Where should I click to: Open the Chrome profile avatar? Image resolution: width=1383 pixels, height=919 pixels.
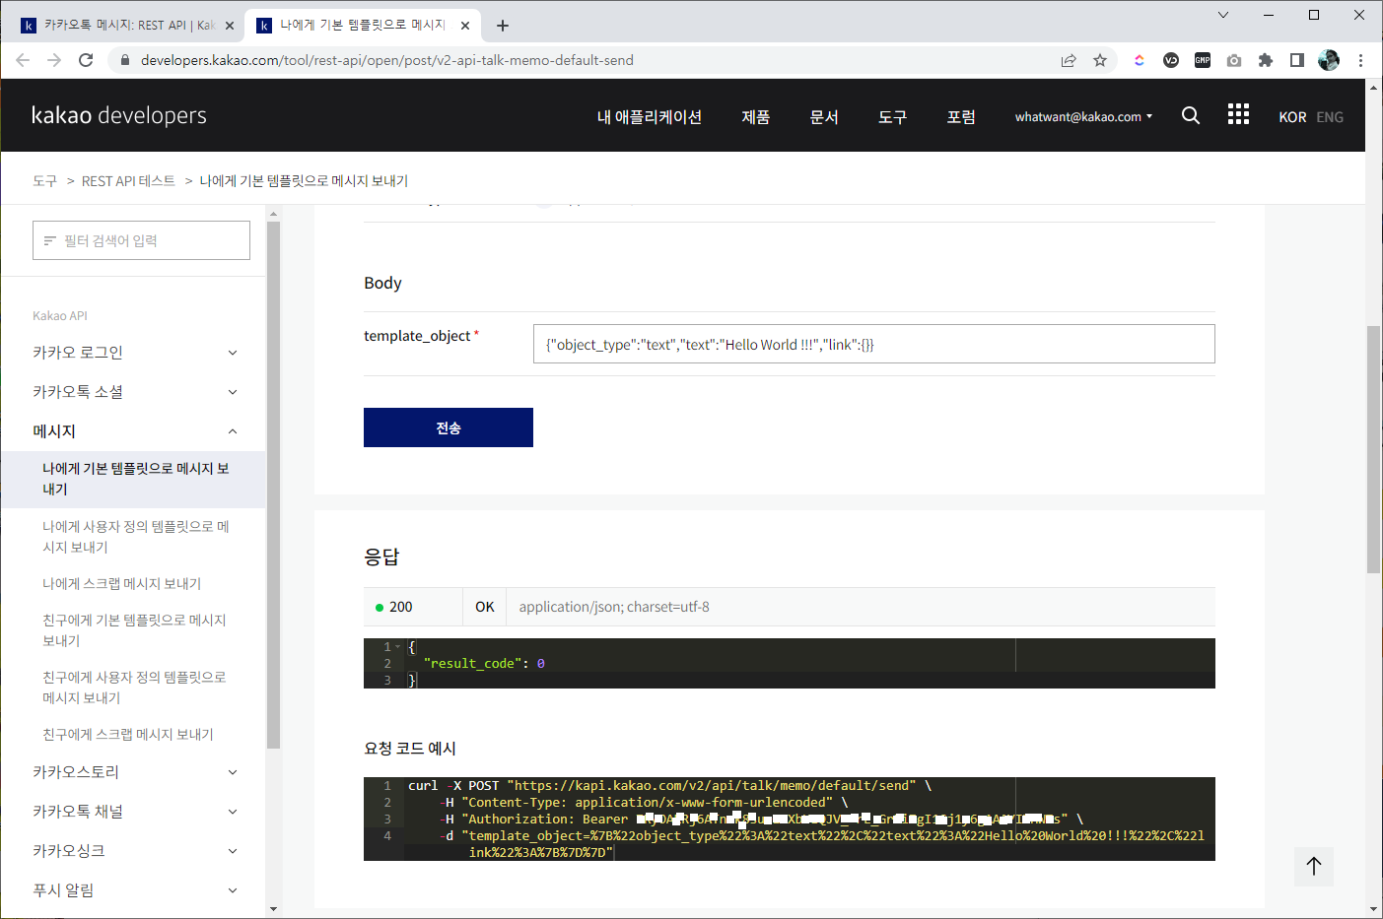[1329, 60]
